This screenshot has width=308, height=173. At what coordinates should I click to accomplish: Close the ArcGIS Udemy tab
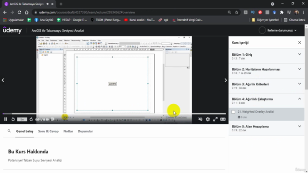click(52, 4)
